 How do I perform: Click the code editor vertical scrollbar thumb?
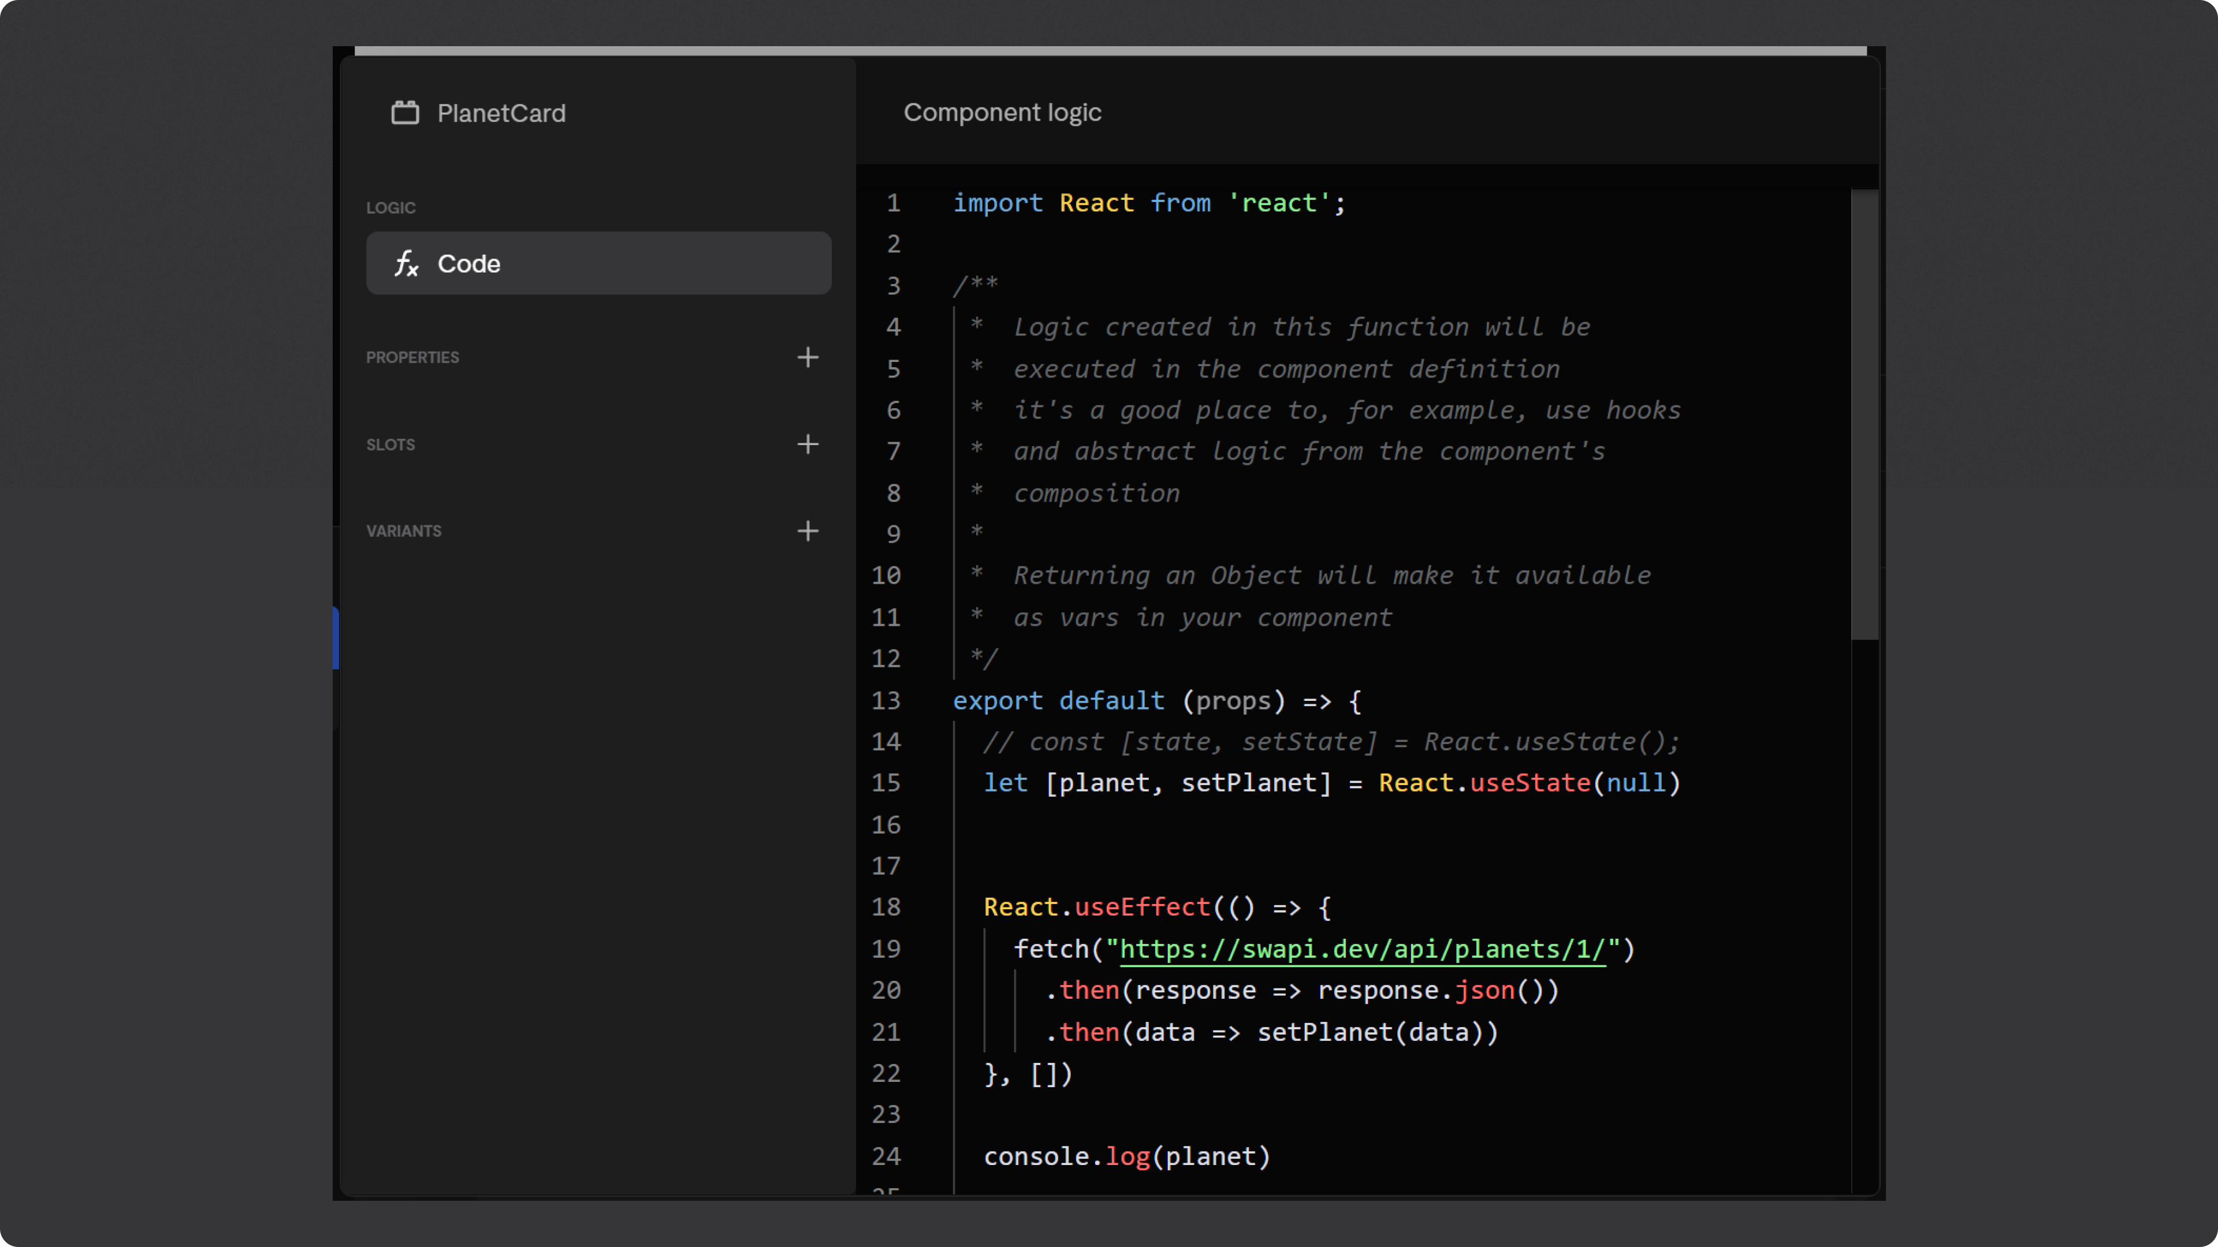coord(1864,414)
